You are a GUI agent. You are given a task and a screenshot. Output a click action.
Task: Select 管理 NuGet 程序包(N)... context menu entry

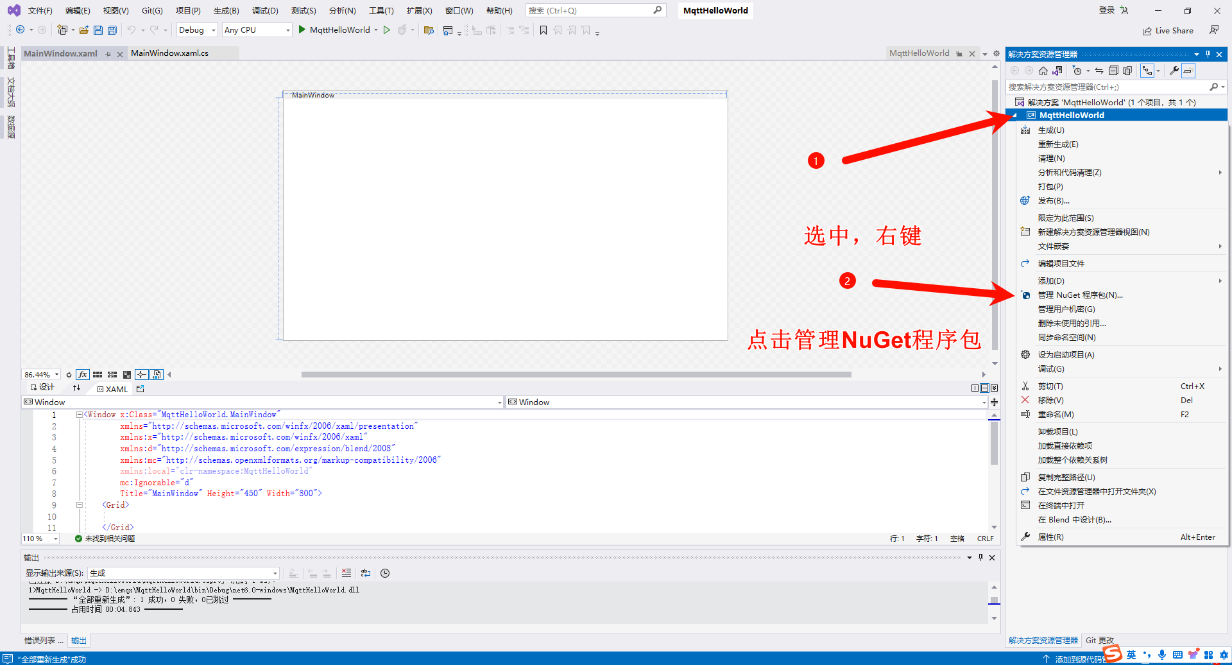pyautogui.click(x=1080, y=295)
